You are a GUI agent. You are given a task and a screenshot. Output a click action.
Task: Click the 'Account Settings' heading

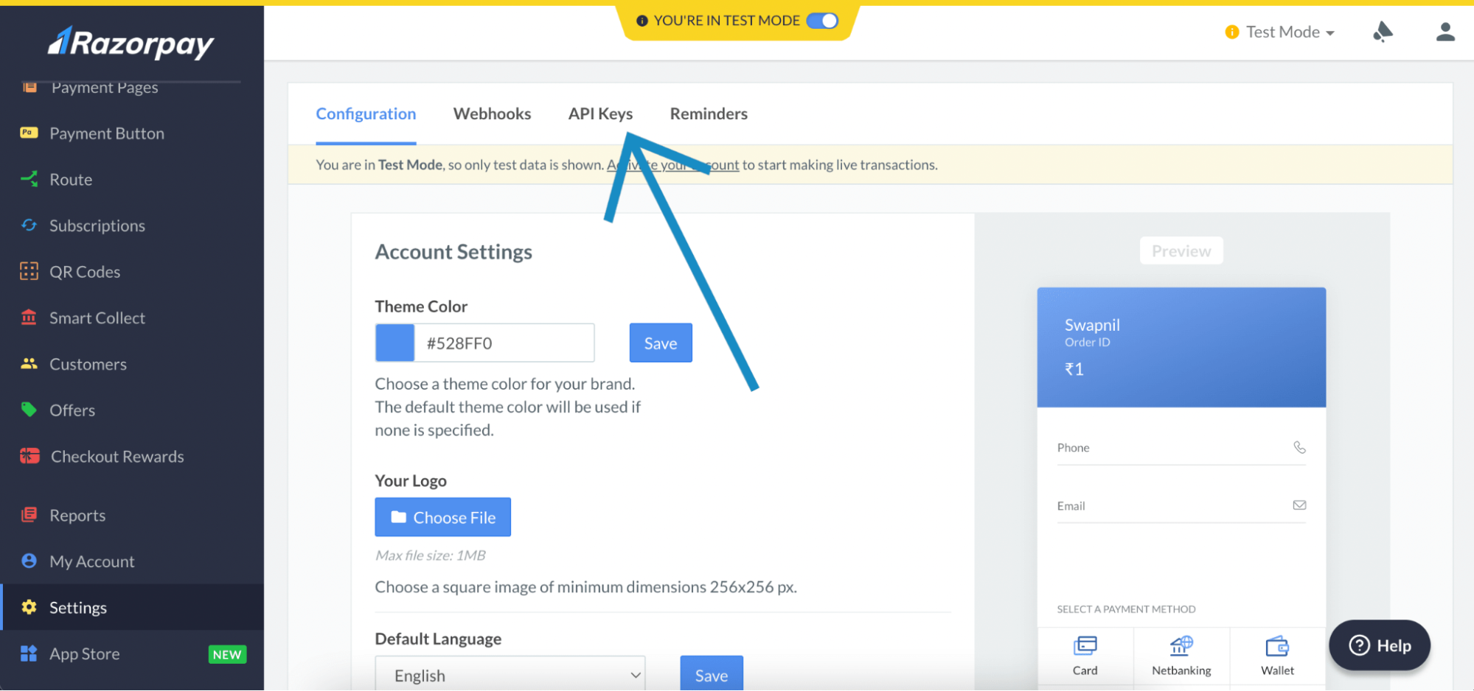click(453, 252)
